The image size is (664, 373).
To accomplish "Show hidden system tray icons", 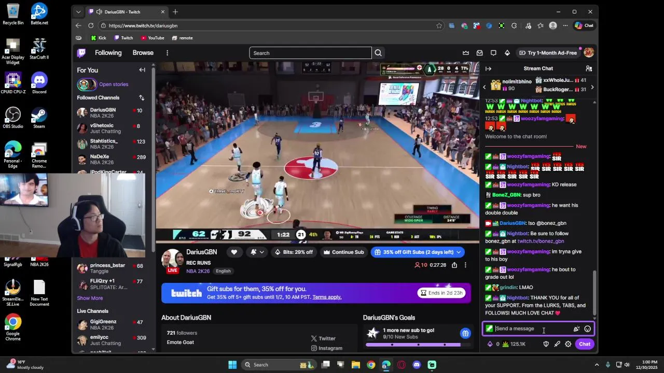I will point(597,365).
